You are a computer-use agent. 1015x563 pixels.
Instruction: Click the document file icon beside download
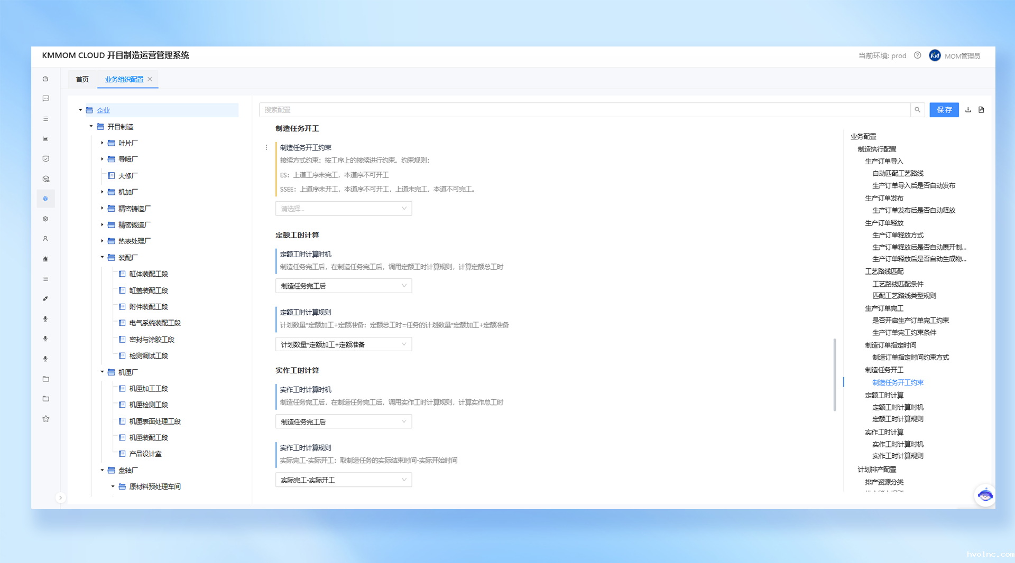point(981,110)
